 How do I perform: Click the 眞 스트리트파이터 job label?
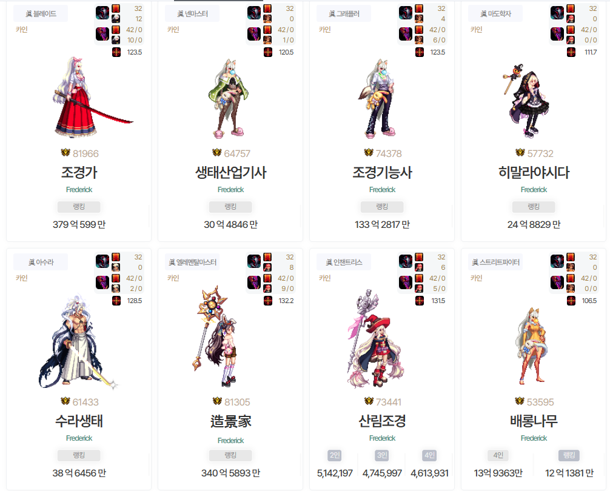(495, 262)
